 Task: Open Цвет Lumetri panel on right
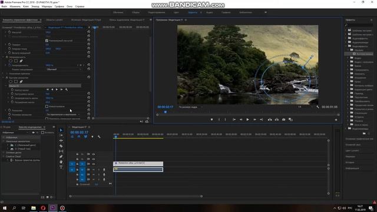pyautogui.click(x=352, y=151)
